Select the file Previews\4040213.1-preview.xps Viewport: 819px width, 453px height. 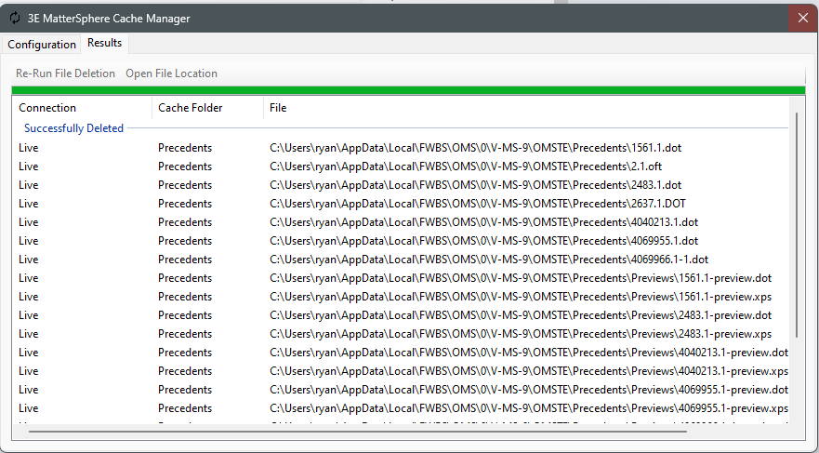[x=529, y=371]
